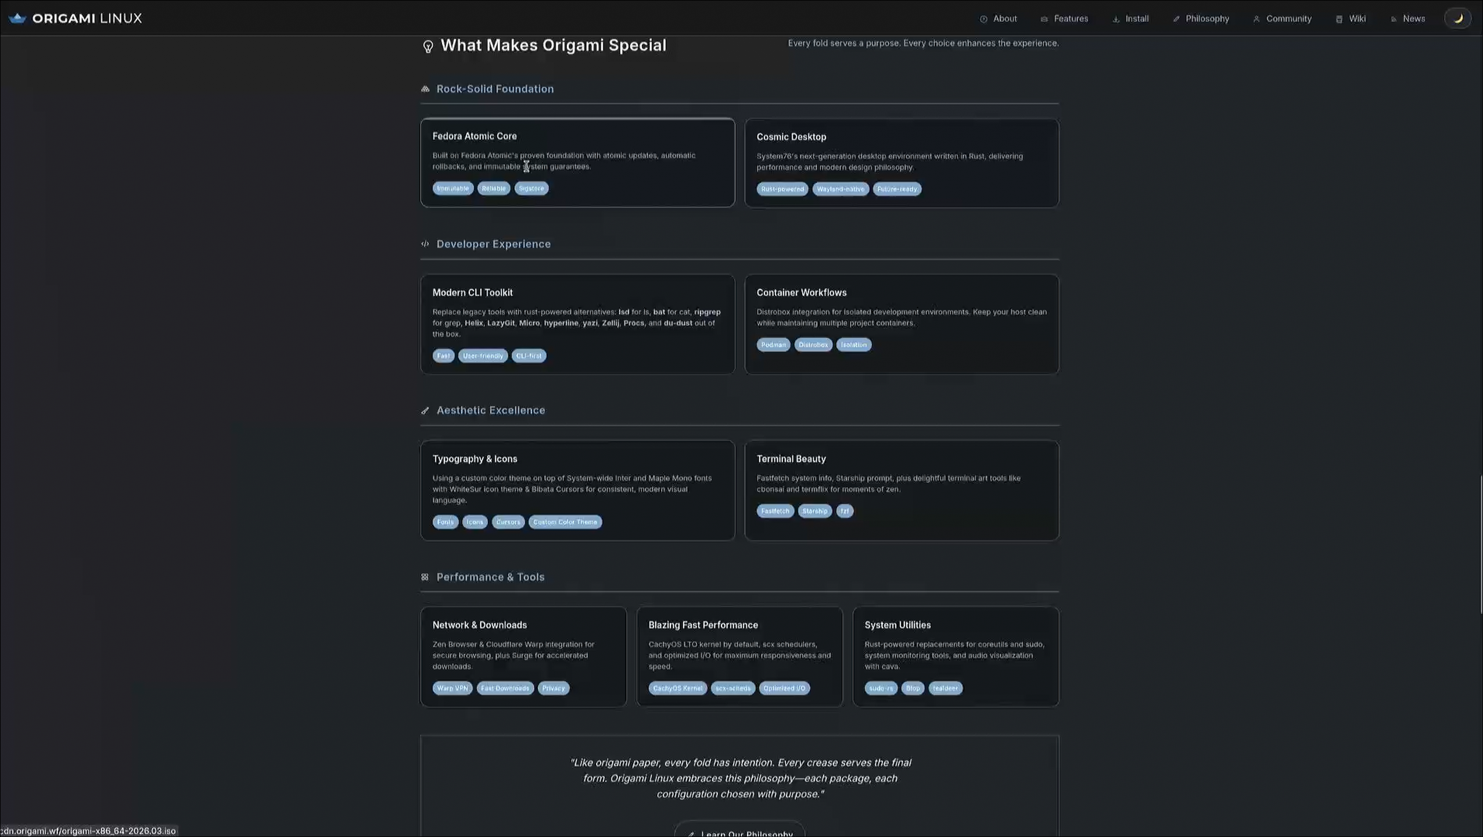Screen dimensions: 1483x837
Task: Open the Wiki link in header
Action: point(1351,19)
